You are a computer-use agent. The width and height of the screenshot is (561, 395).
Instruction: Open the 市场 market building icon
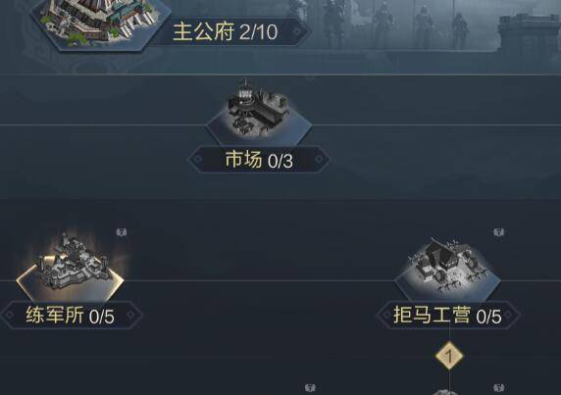pos(259,112)
